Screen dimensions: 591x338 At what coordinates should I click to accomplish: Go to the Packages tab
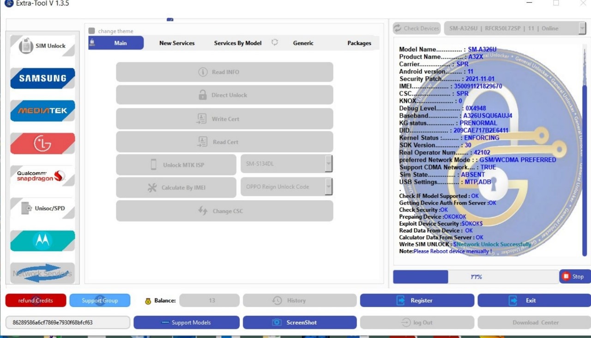[x=359, y=43]
